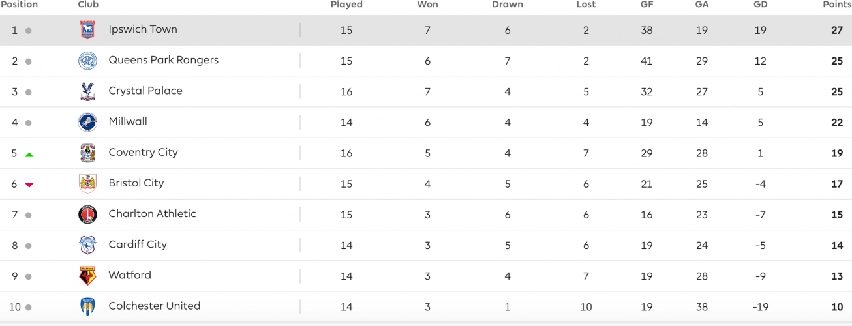
Task: Select the Charlton Athletic crest
Action: click(x=87, y=214)
